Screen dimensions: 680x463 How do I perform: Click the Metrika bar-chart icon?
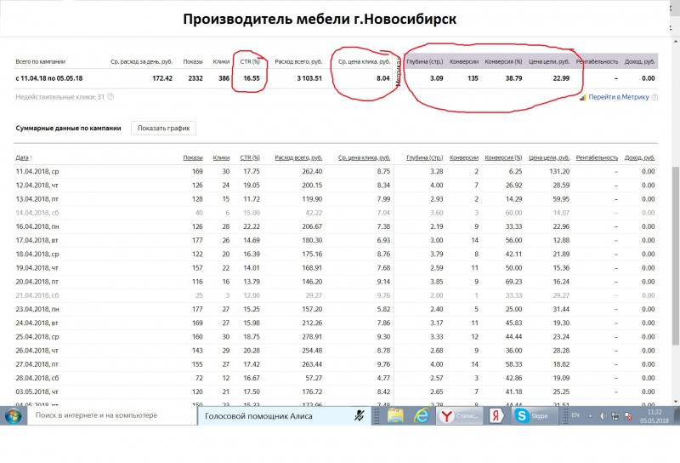pyautogui.click(x=583, y=97)
